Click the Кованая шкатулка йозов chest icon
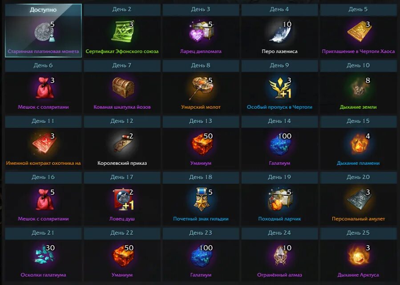 coord(123,87)
